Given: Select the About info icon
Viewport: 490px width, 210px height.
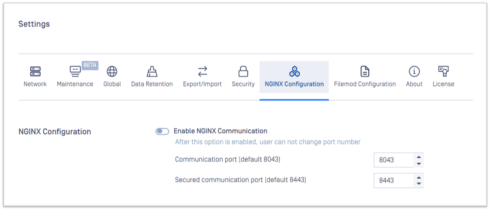Looking at the screenshot, I should [x=414, y=71].
